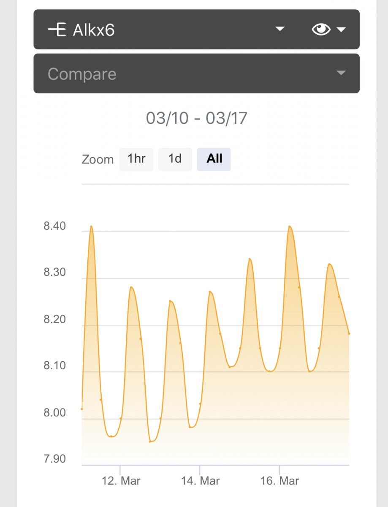Click the 8.34 peak data point
Viewport: 388px width, 507px height.
250,259
